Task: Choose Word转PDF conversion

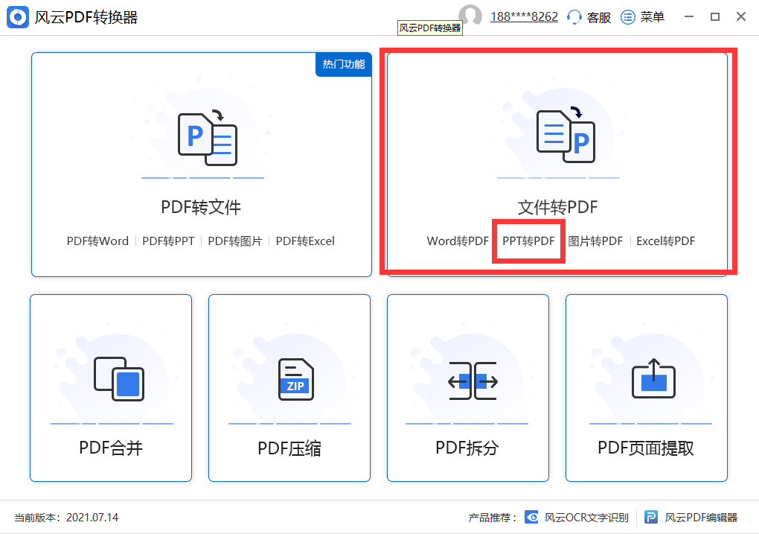Action: coord(458,241)
